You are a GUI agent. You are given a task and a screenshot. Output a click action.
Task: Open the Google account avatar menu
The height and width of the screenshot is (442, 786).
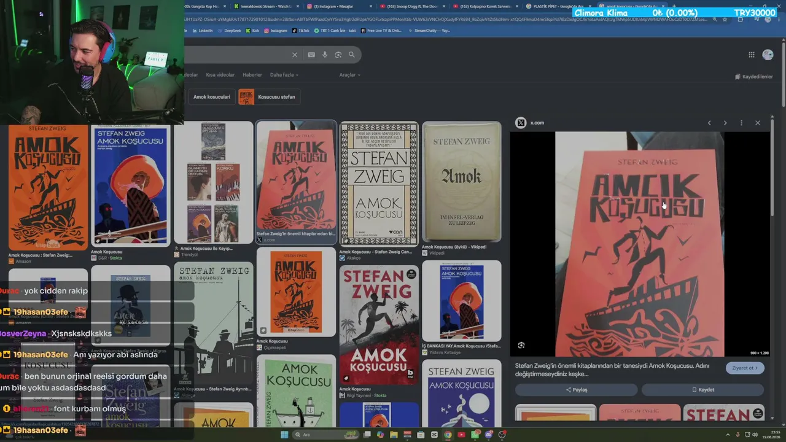coord(768,55)
